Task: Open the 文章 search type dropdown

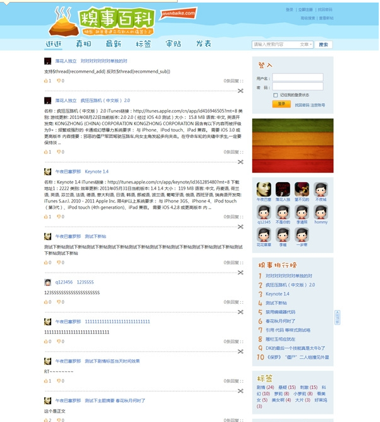Action: [306, 44]
